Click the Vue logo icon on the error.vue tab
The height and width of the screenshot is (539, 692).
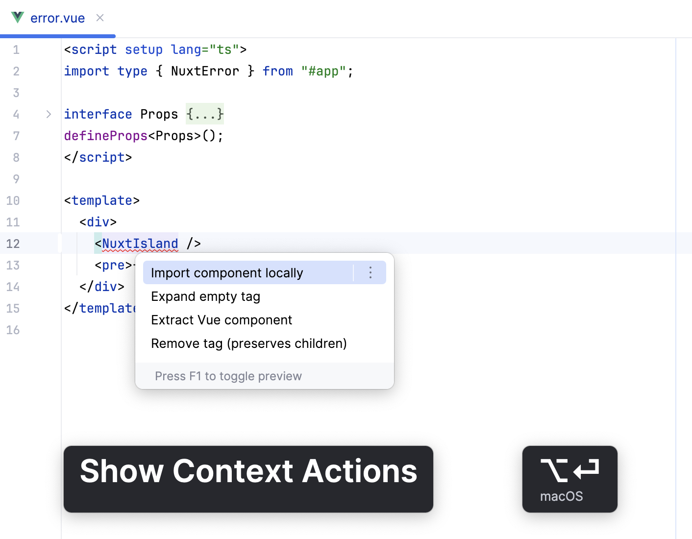pyautogui.click(x=17, y=18)
